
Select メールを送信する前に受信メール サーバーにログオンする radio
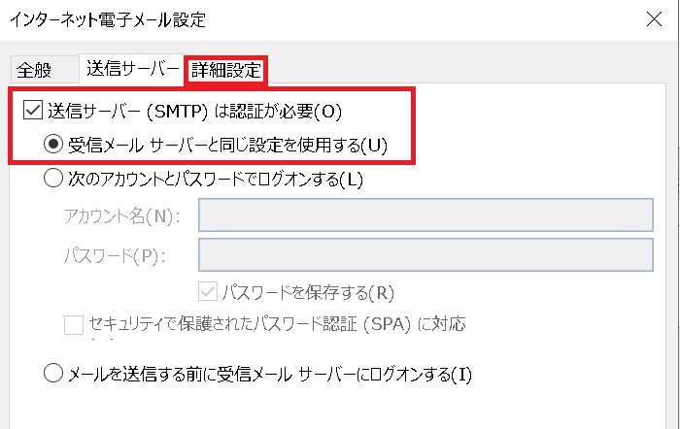tap(53, 373)
